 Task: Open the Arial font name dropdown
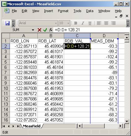56,23
